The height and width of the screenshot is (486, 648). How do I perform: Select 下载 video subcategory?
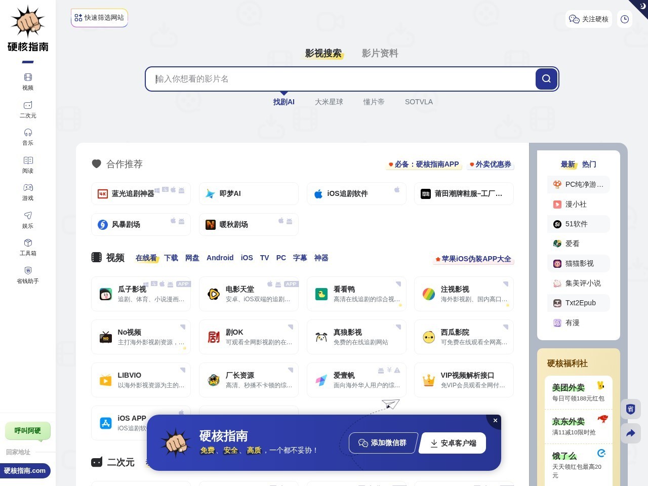(171, 258)
